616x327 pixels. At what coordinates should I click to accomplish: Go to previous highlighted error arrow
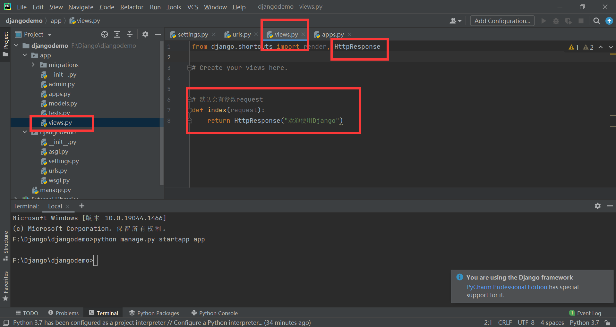tap(601, 47)
